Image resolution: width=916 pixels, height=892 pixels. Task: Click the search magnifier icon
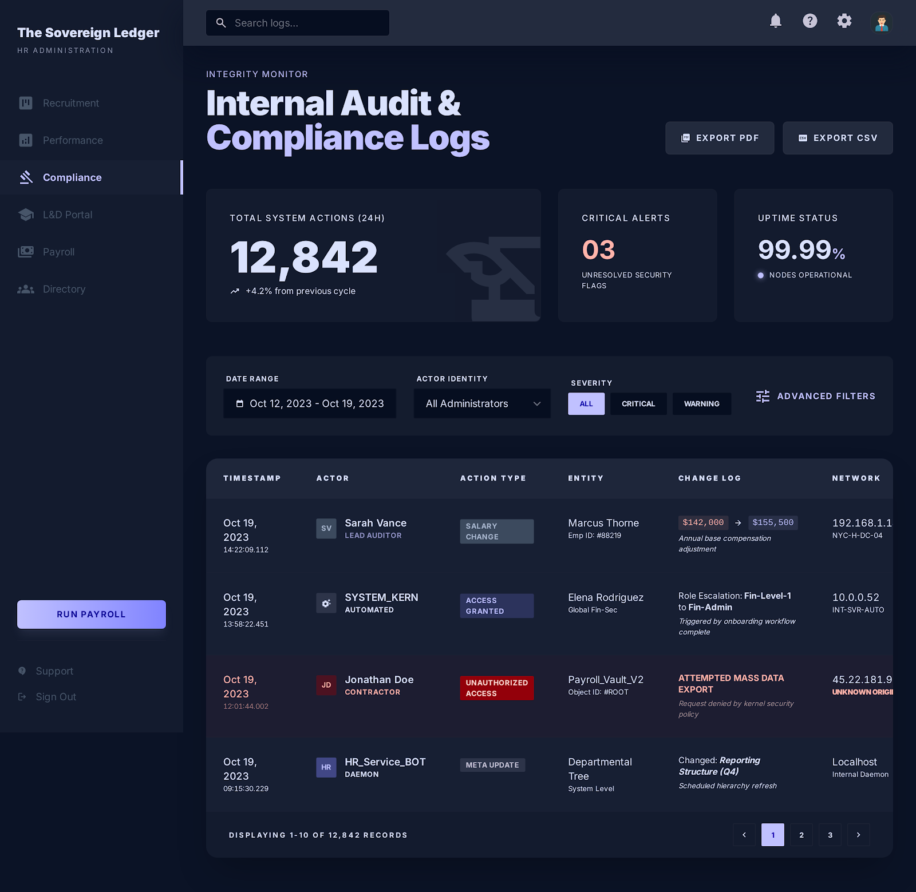click(221, 23)
